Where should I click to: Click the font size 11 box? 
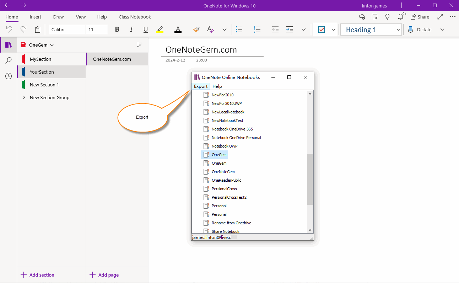click(97, 30)
